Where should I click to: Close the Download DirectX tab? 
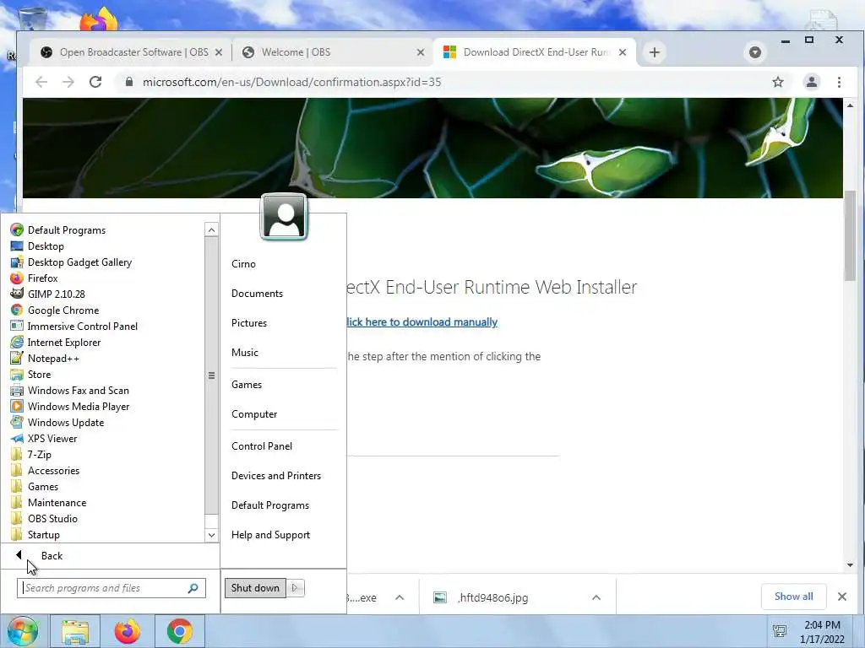click(x=623, y=52)
